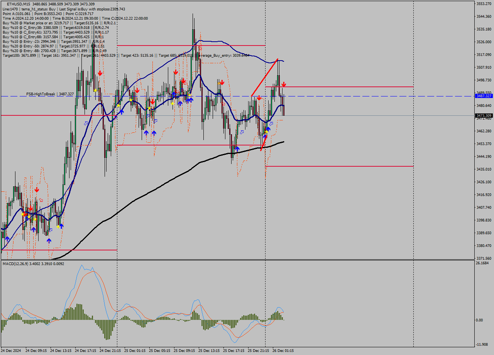Click the 3407.740 price scale value
The height and width of the screenshot is (355, 494).
(x=484, y=207)
